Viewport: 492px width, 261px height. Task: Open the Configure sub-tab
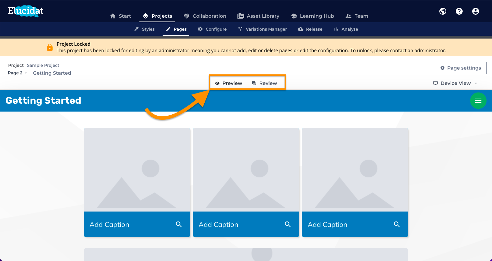pyautogui.click(x=212, y=29)
